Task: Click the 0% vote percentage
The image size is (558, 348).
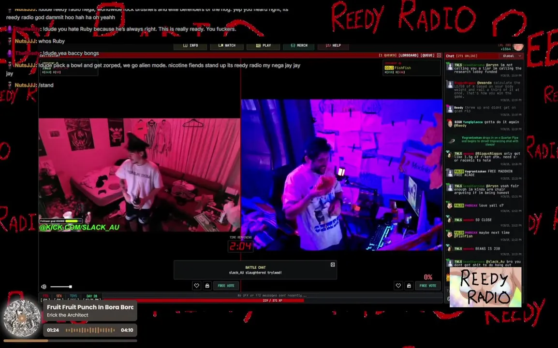Action: pos(428,277)
